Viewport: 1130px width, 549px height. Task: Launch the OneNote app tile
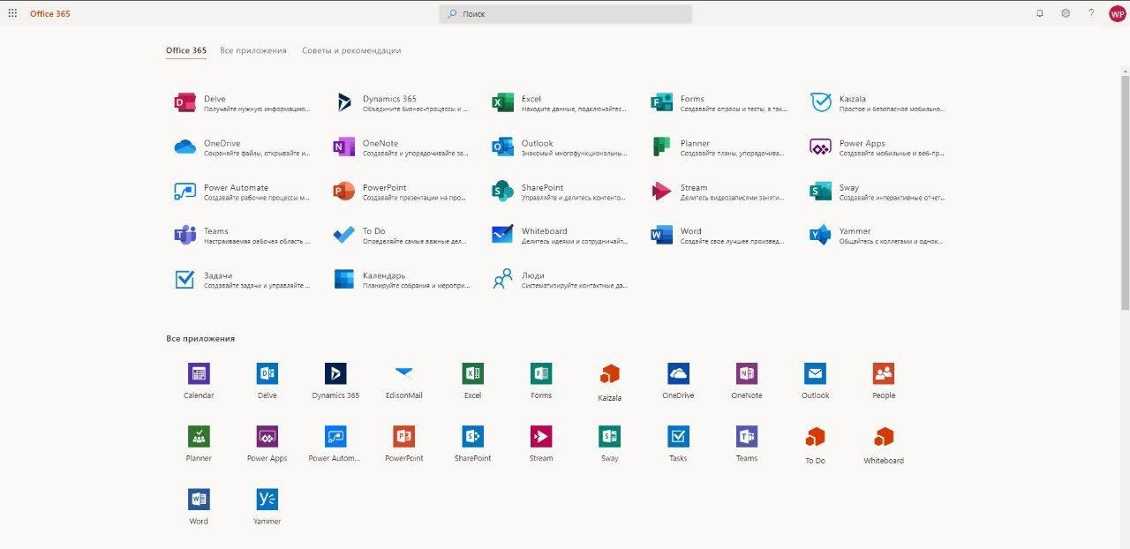pos(402,147)
